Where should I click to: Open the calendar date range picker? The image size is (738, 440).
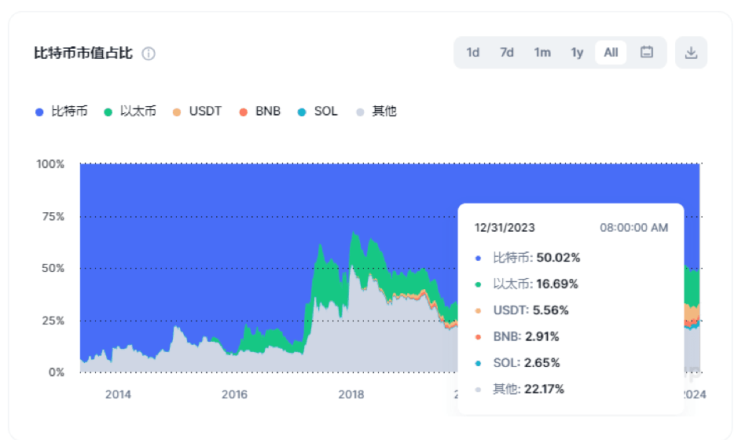(x=647, y=53)
